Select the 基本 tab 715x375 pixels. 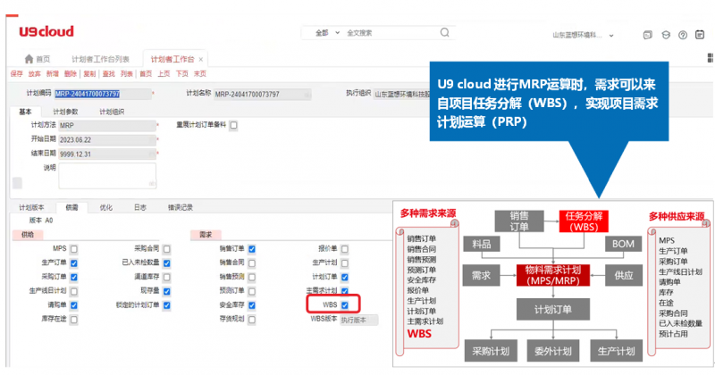25,112
